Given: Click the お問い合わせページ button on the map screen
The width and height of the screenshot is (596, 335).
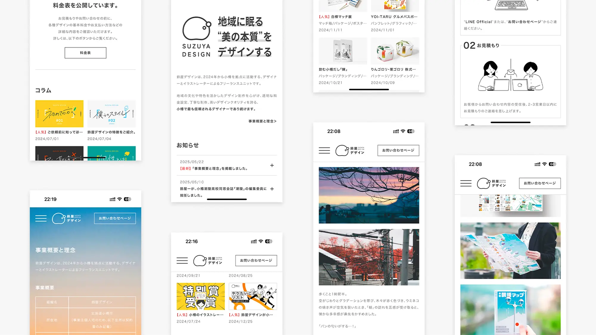Looking at the screenshot, I should coord(539,183).
